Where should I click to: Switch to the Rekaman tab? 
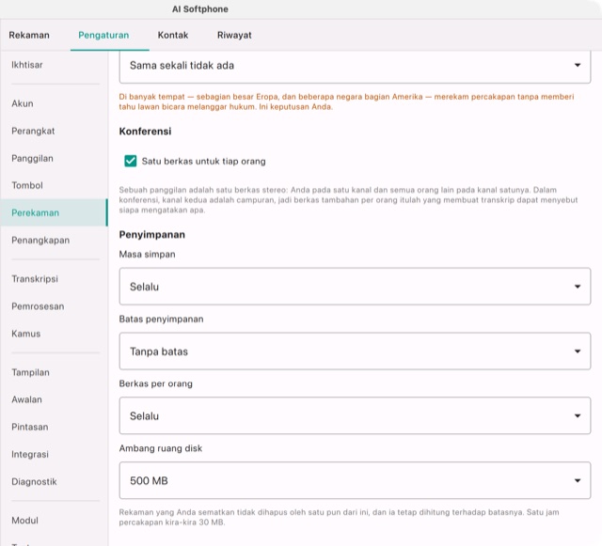29,36
